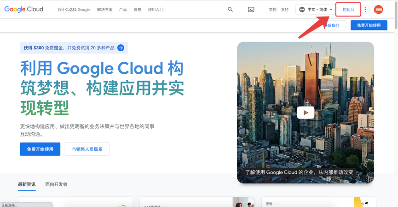
Task: Click the 支持 link
Action: pos(285,9)
